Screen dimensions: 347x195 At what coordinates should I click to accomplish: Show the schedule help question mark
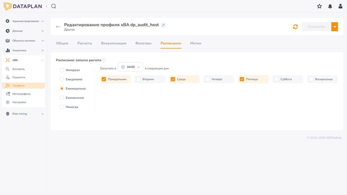tap(104, 60)
